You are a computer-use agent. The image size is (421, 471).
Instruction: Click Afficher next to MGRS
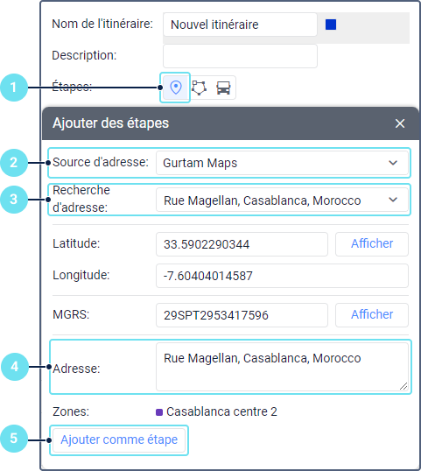tap(372, 315)
